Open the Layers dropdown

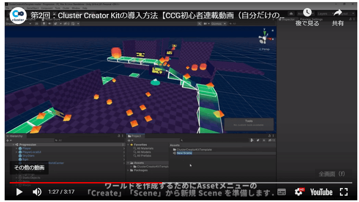[326, 14]
